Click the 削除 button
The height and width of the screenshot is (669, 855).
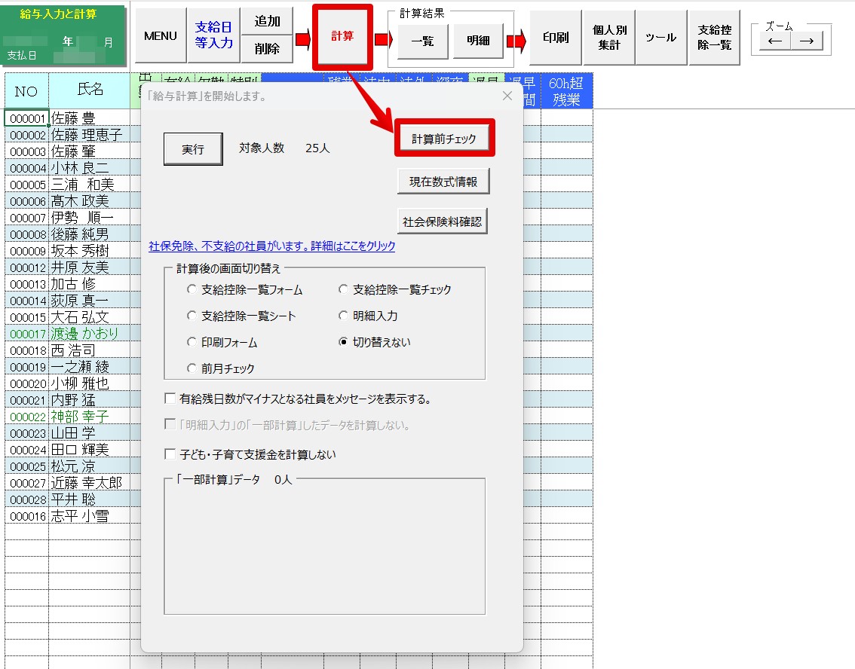267,49
